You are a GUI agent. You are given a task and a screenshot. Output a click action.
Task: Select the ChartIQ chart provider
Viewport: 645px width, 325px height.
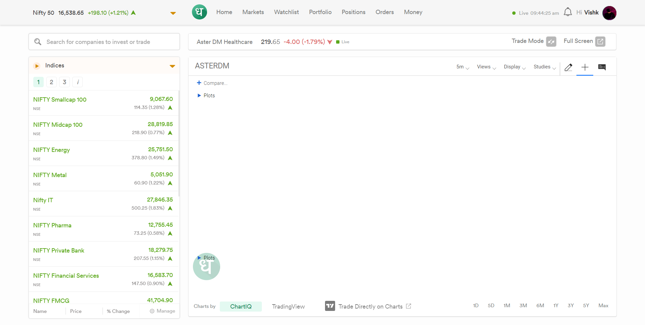pyautogui.click(x=241, y=307)
